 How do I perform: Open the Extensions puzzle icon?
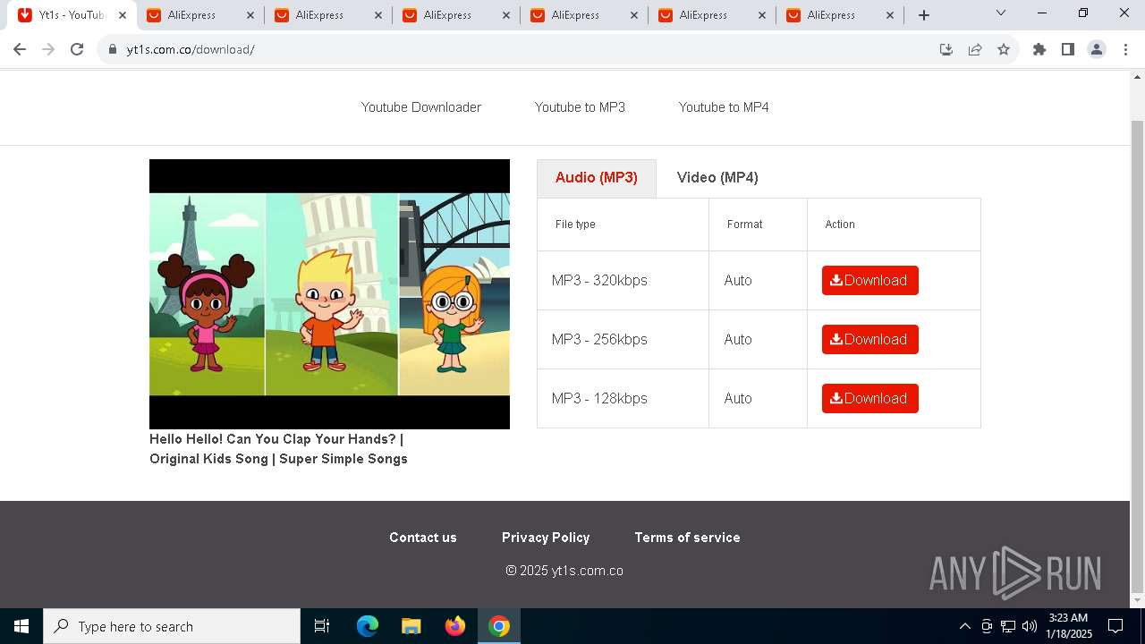[x=1039, y=49]
